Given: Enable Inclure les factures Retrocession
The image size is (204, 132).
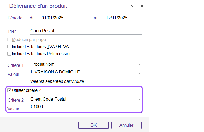Looking at the screenshot, I should click(x=10, y=54).
